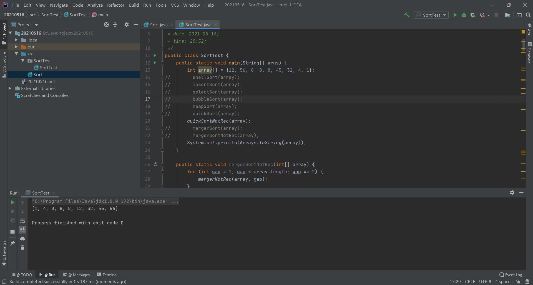Click the Run Anything toolbar icon
Viewport: 533px width, 285px height.
tap(519, 15)
